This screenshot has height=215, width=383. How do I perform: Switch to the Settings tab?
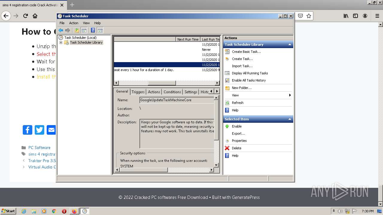(191, 92)
